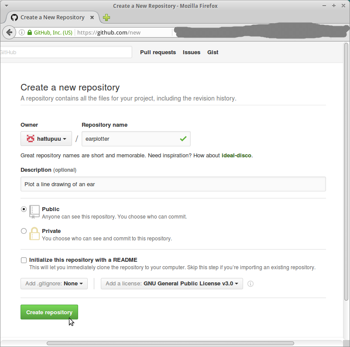Click the hattupuu avatar icon

31,139
